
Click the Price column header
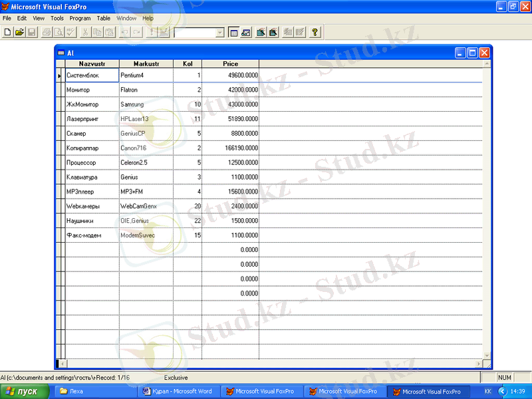230,64
